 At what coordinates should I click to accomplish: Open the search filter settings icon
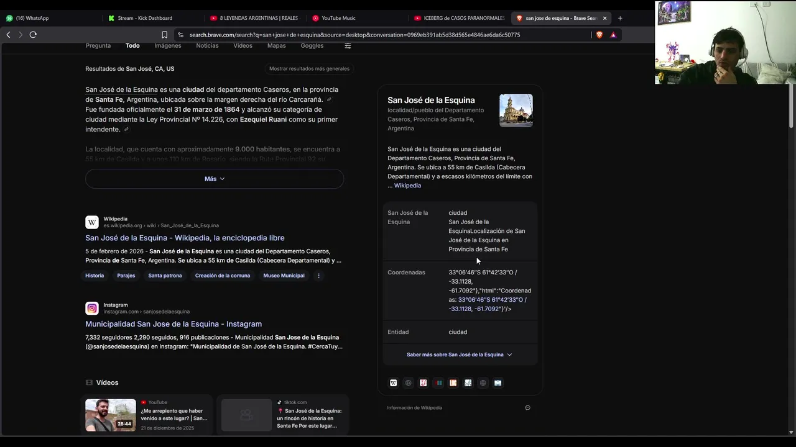348,45
